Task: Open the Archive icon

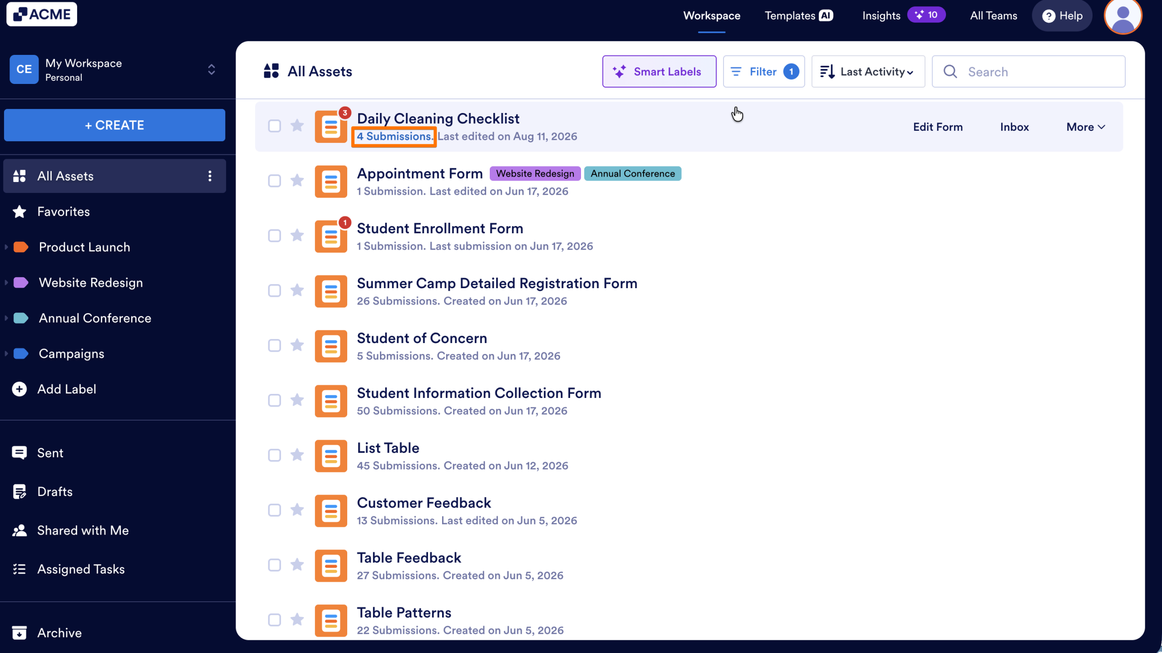Action: pos(20,633)
